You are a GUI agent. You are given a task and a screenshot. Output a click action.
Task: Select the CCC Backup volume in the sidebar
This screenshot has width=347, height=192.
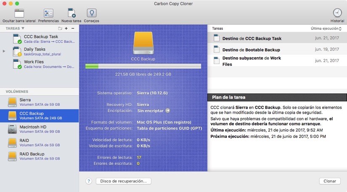(40, 116)
